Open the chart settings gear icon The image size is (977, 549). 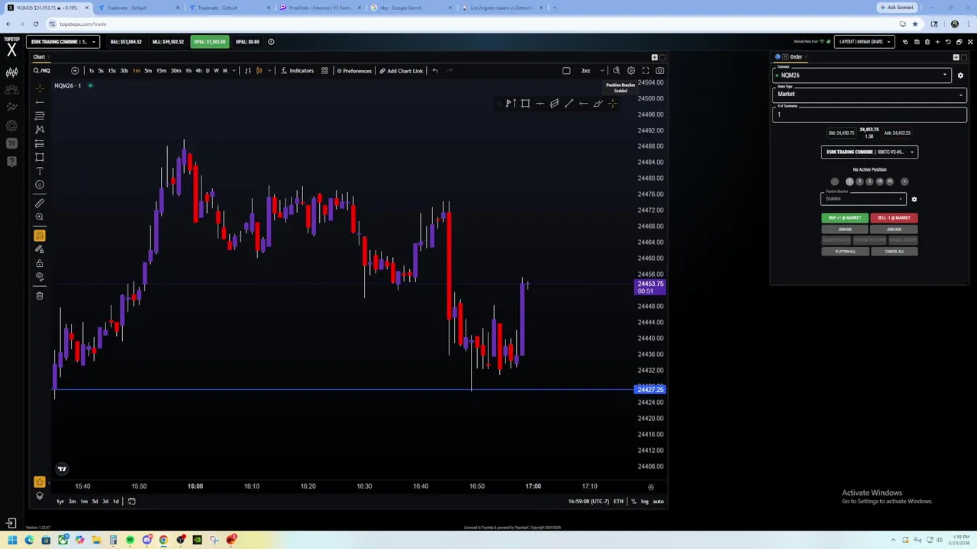click(x=630, y=71)
